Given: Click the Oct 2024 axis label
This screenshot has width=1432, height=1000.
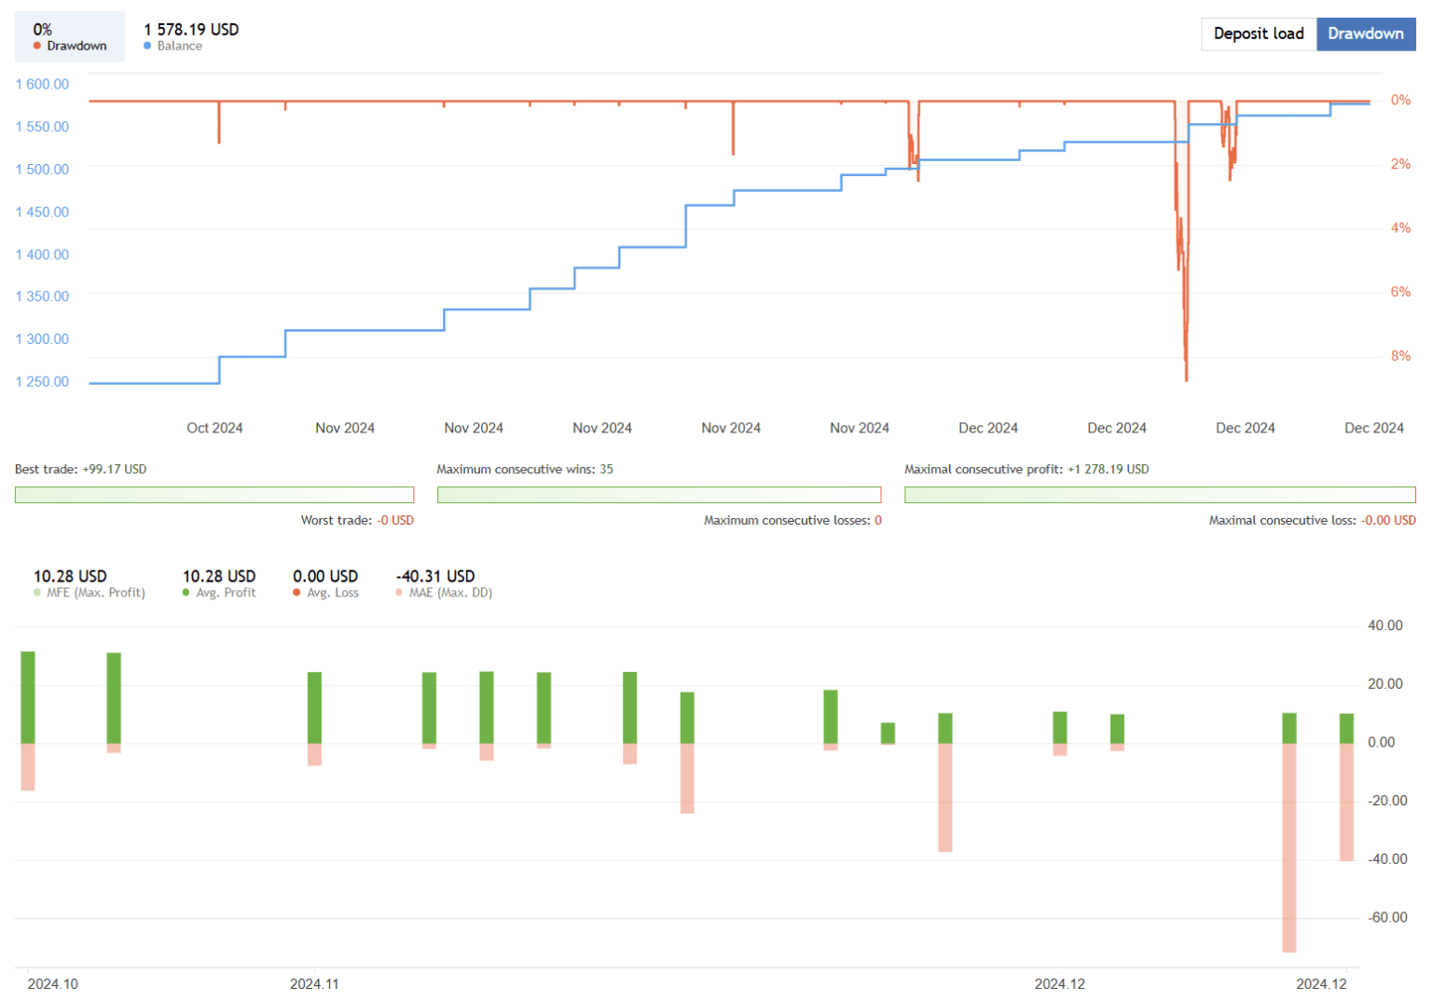Looking at the screenshot, I should pos(214,428).
